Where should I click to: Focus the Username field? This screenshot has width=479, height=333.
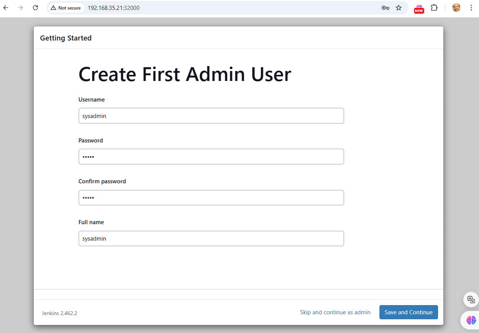[211, 116]
